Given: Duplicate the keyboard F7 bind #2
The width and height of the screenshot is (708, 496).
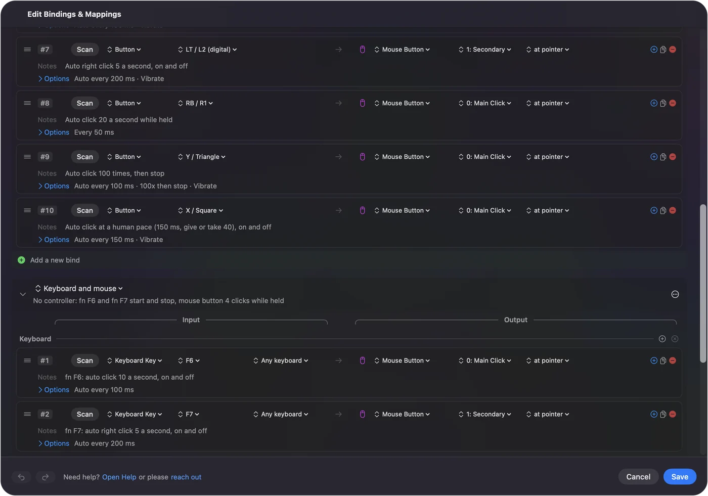Looking at the screenshot, I should (663, 414).
